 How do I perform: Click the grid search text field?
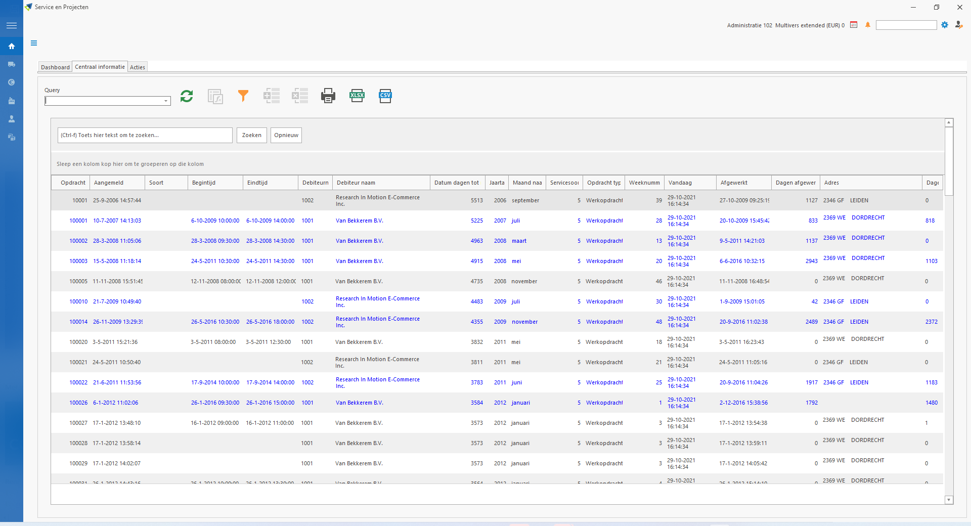click(145, 135)
